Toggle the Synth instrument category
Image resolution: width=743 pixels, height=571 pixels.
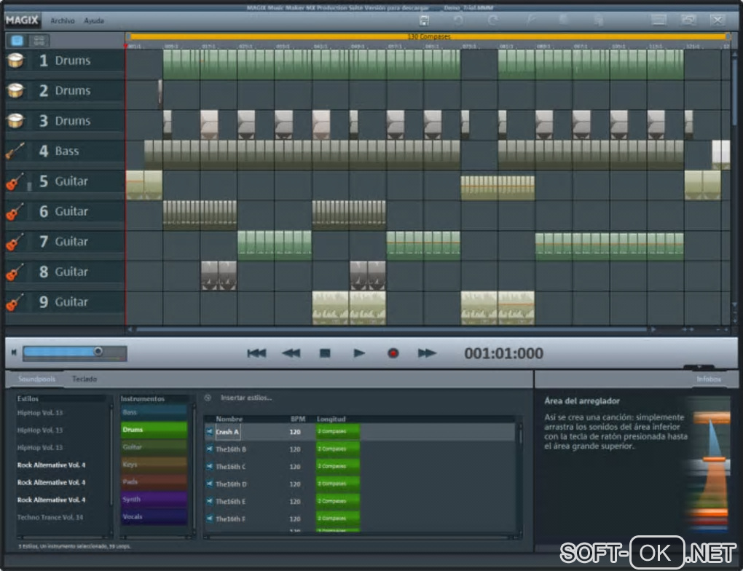[154, 500]
